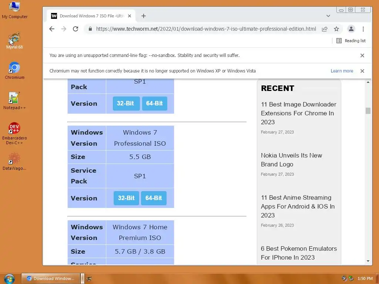Viewport: 379px width, 284px height.
Task: Open 11 Best Anime Streaming Apps article
Action: tap(298, 206)
